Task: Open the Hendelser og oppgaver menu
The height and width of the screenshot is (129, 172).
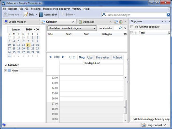Action: point(56,9)
